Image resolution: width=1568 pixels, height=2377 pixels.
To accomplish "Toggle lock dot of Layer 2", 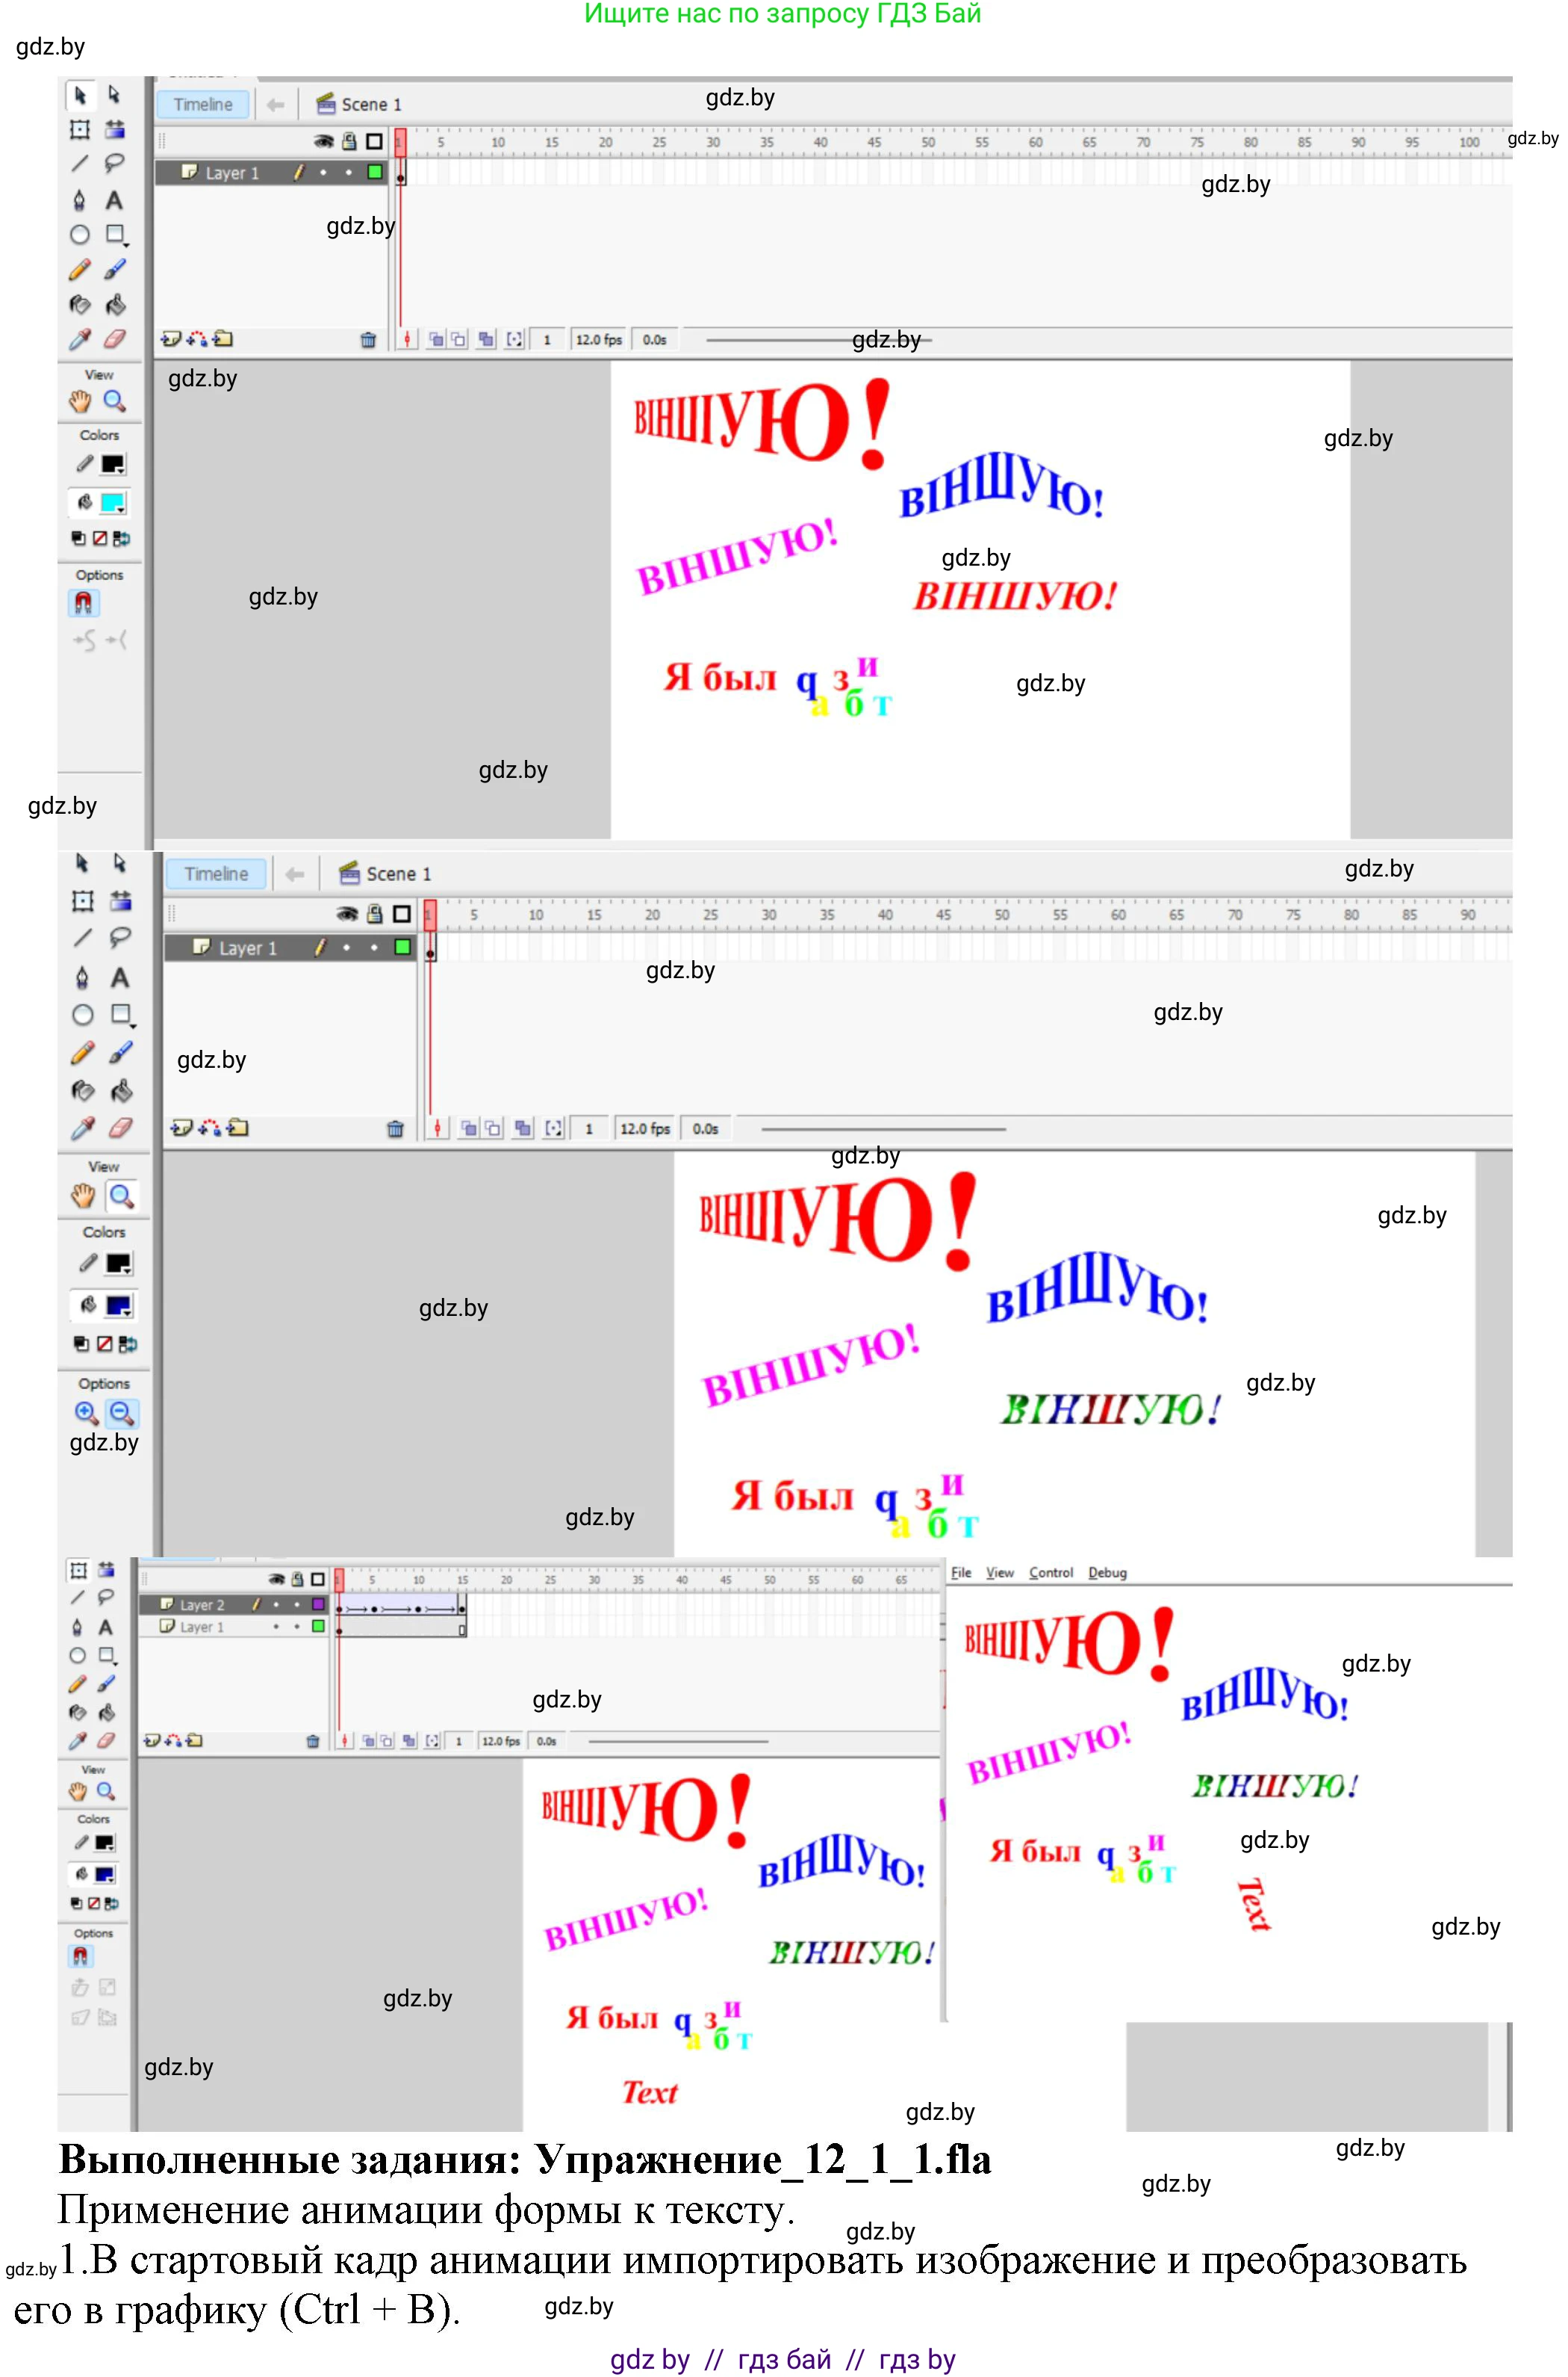I will tap(297, 1604).
